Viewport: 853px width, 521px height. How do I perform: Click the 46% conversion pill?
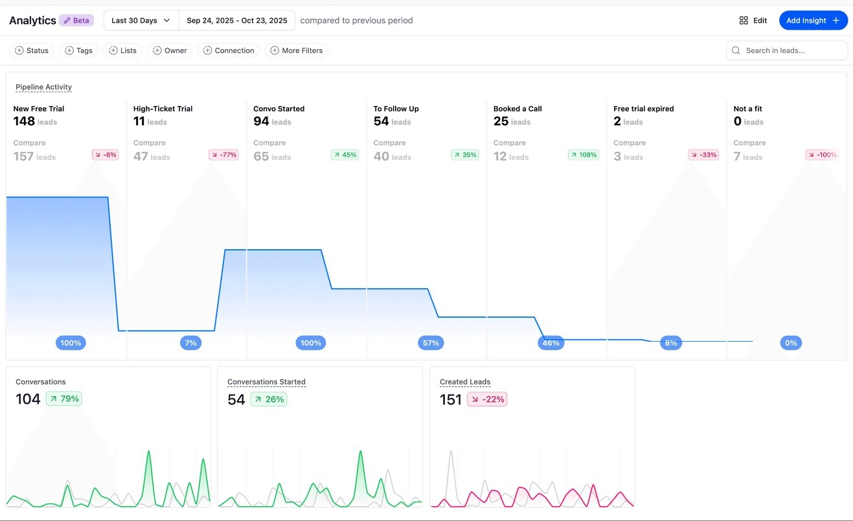tap(551, 343)
